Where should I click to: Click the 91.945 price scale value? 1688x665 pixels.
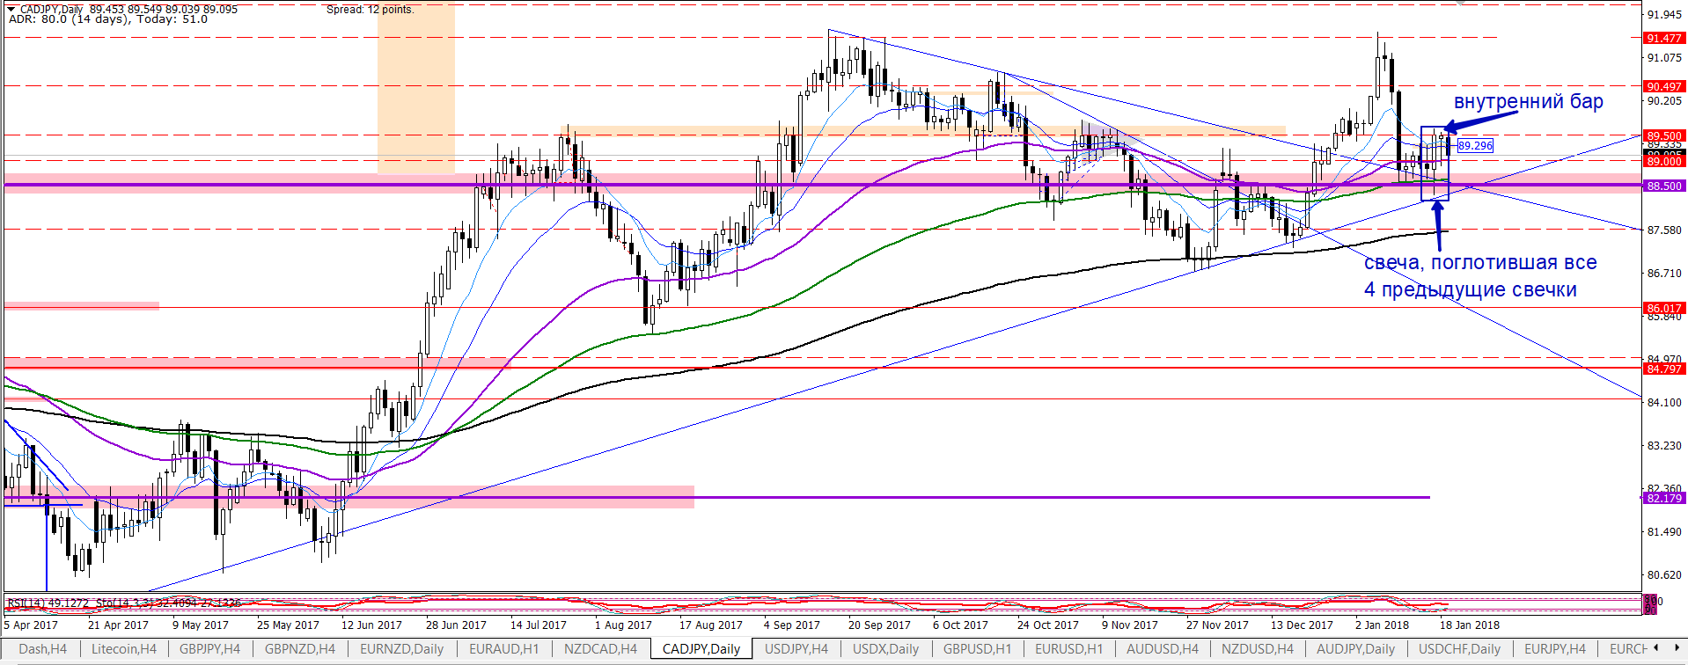[1664, 15]
